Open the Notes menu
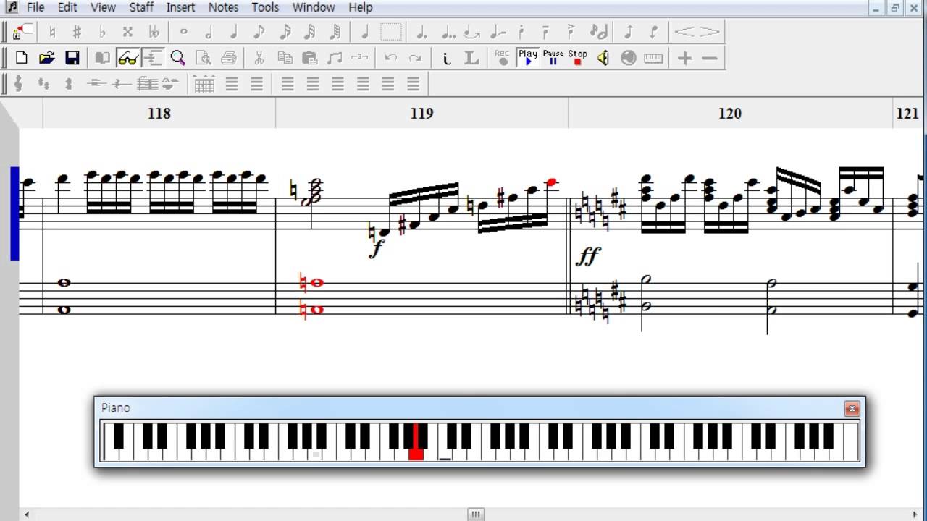The width and height of the screenshot is (927, 521). [x=223, y=7]
